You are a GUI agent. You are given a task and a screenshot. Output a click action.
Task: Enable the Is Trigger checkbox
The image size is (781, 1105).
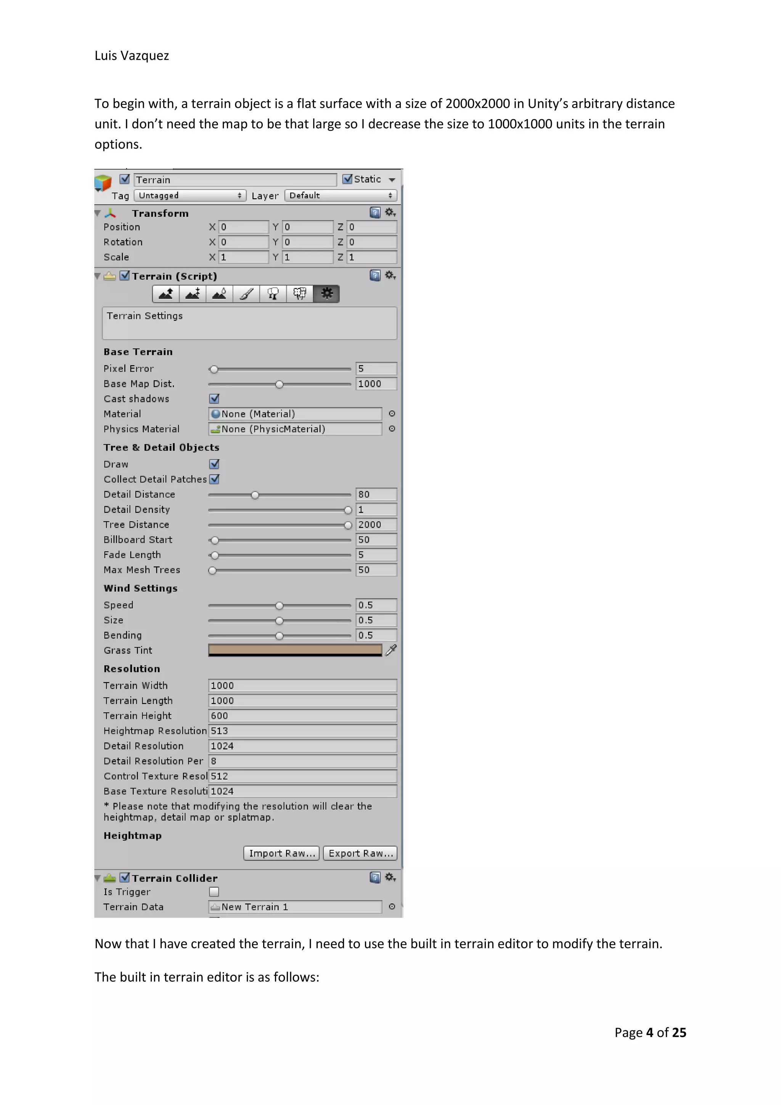pos(214,892)
